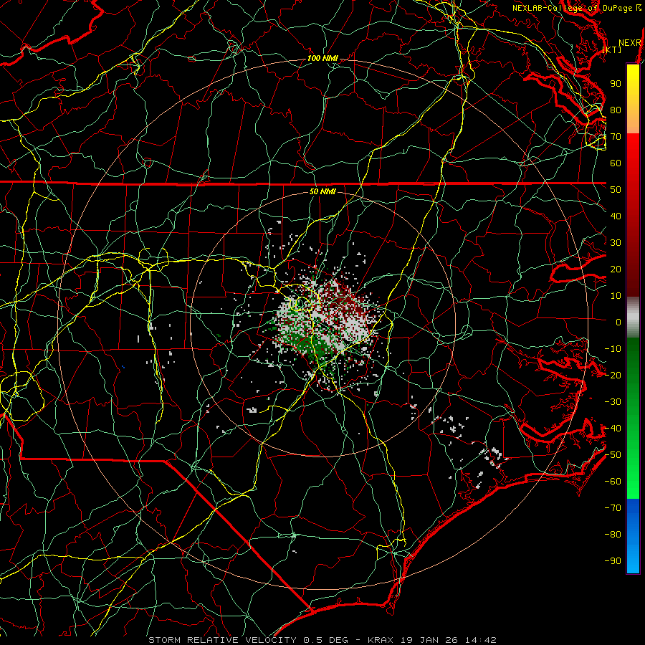Click the "-20" label on the velocity scale
This screenshot has width=645, height=645.
pyautogui.click(x=613, y=375)
